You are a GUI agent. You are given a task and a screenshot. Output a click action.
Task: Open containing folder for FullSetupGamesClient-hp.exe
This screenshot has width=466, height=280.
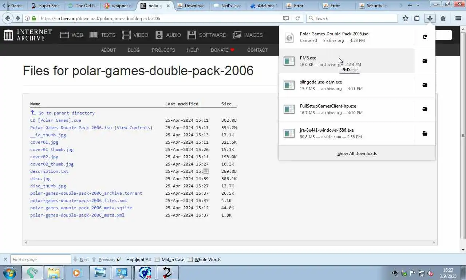424,109
